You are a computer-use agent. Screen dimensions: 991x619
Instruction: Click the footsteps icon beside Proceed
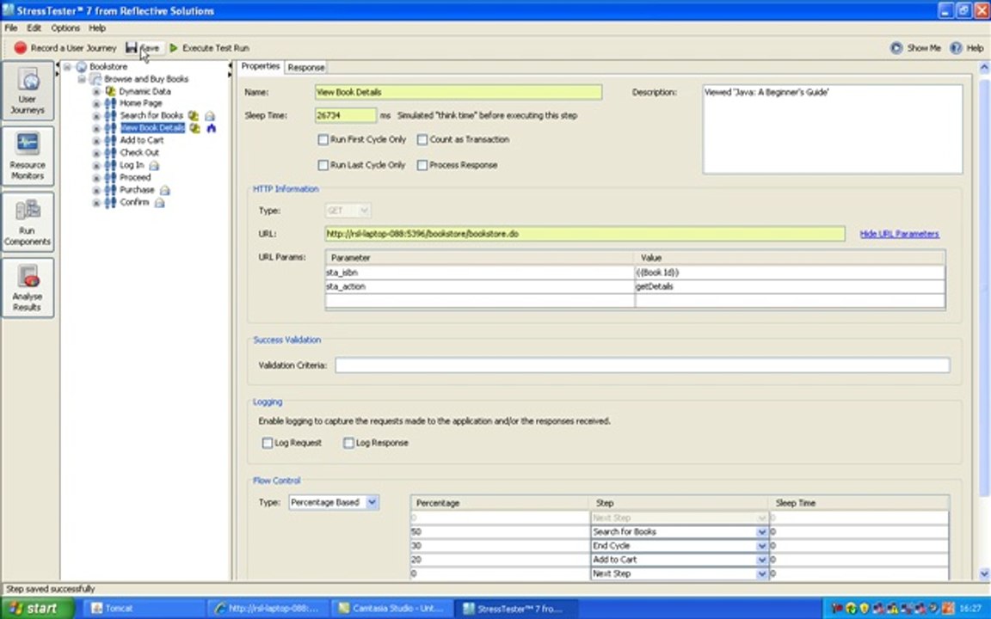[111, 177]
